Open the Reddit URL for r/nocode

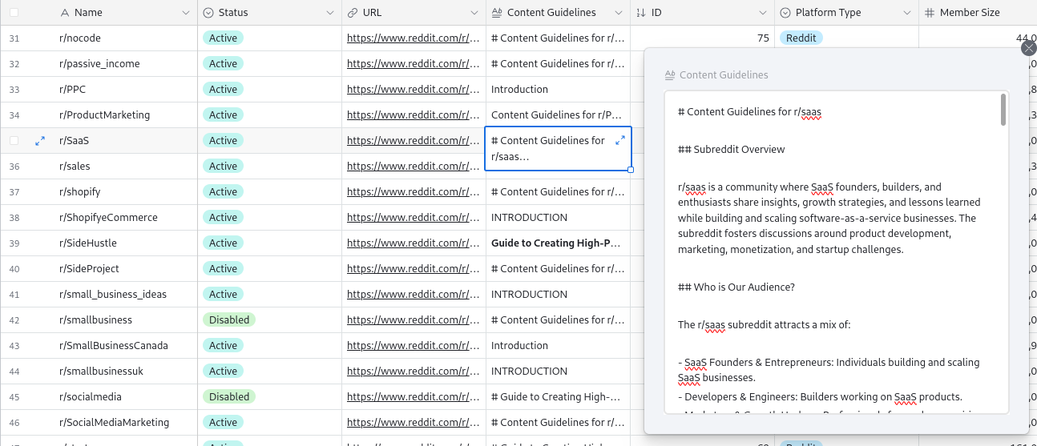click(x=414, y=38)
